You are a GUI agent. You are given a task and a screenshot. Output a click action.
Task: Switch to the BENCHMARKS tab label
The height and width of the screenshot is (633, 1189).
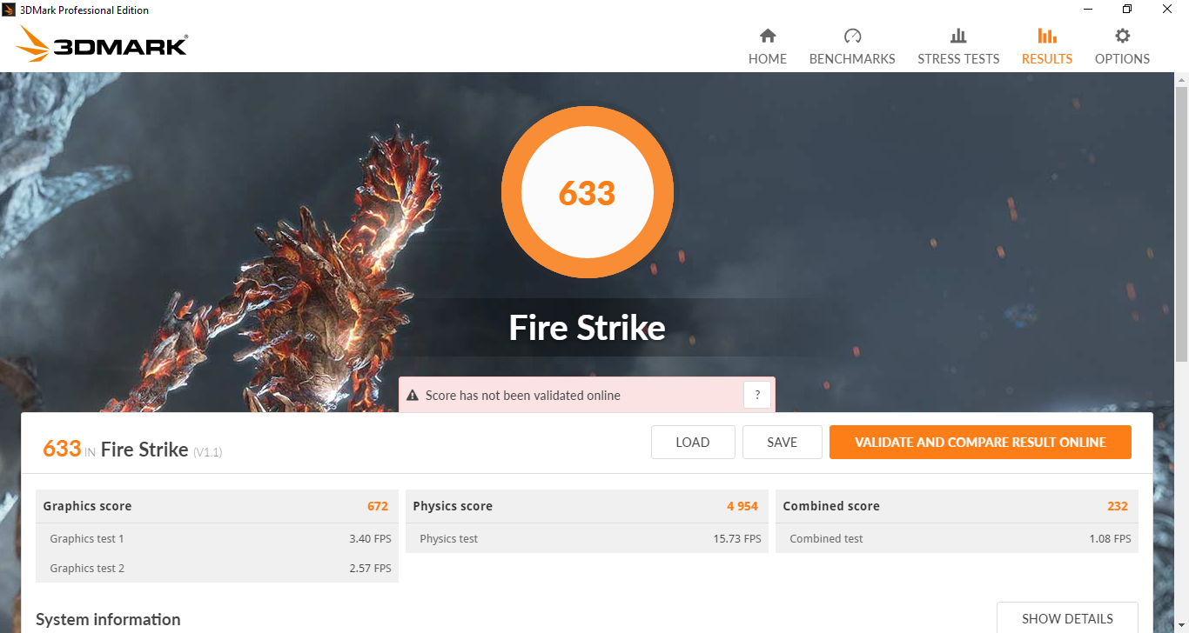[852, 59]
